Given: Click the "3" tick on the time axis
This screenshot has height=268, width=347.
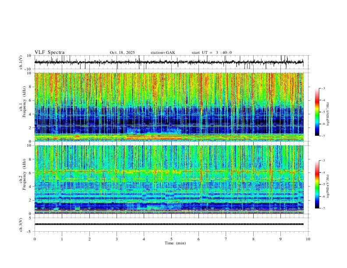Looking at the screenshot, I should (x=117, y=239).
